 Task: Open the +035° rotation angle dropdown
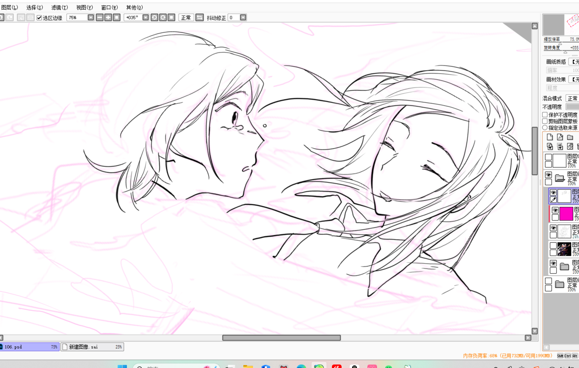146,18
